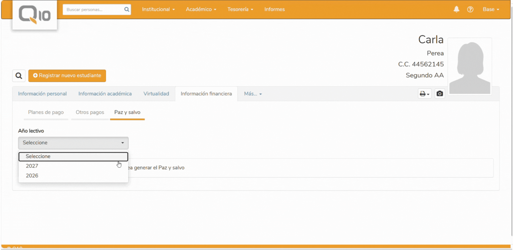
Task: Click the Buscar personas search field
Action: (x=93, y=9)
